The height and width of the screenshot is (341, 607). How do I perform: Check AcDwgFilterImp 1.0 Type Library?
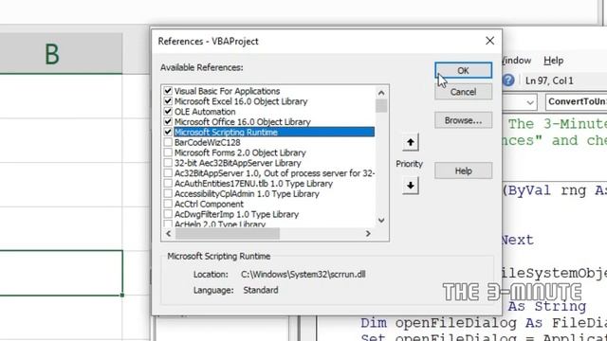[x=168, y=214]
